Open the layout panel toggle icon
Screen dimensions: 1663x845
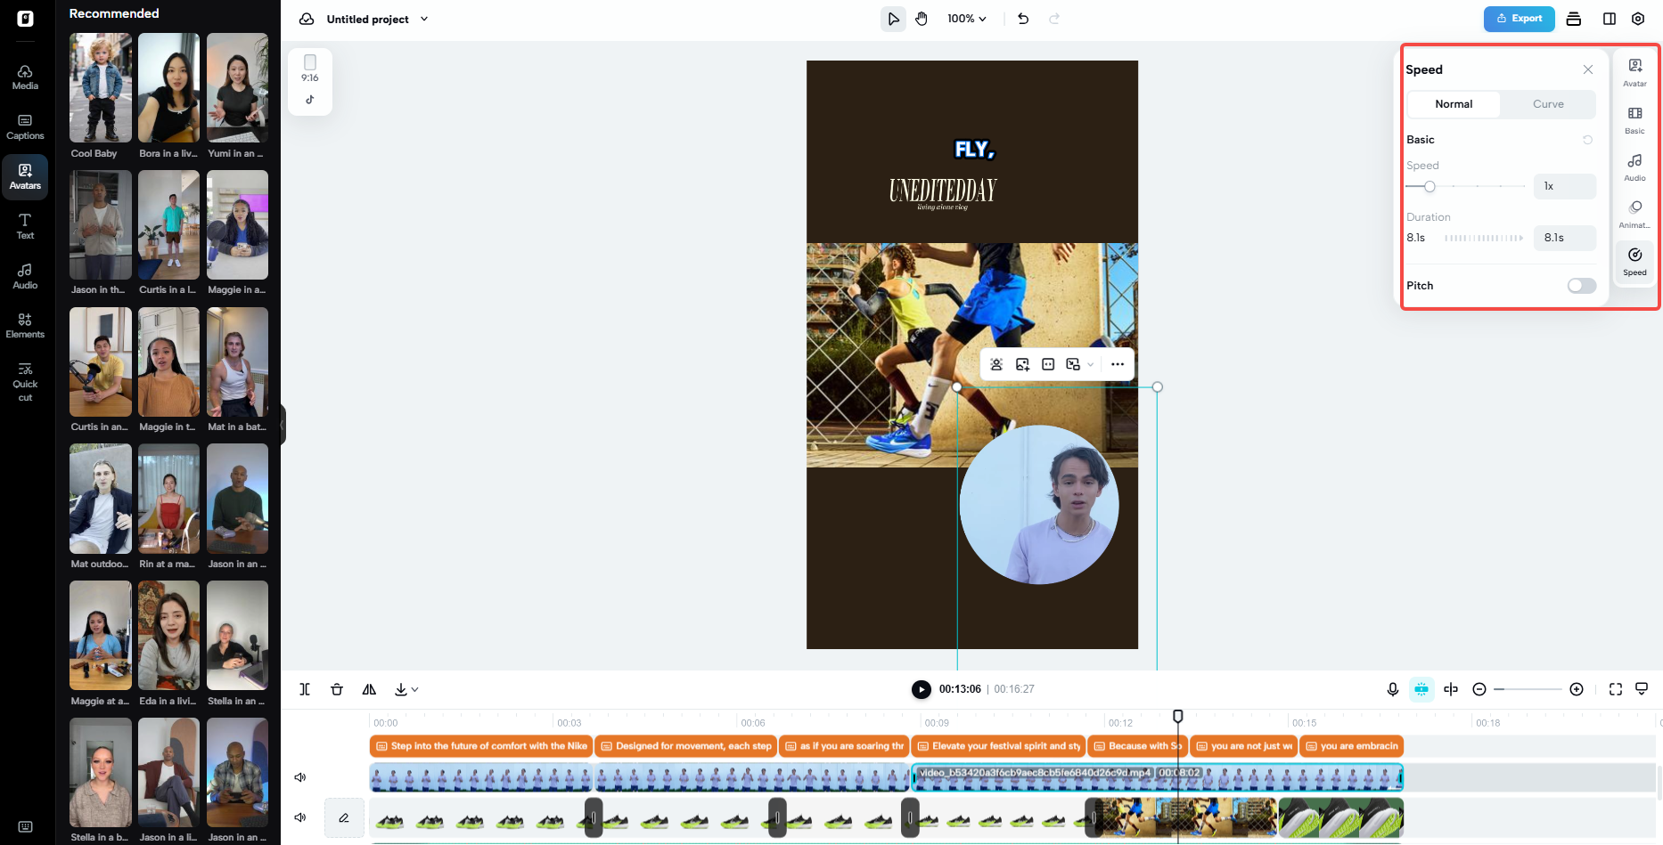(x=1610, y=19)
